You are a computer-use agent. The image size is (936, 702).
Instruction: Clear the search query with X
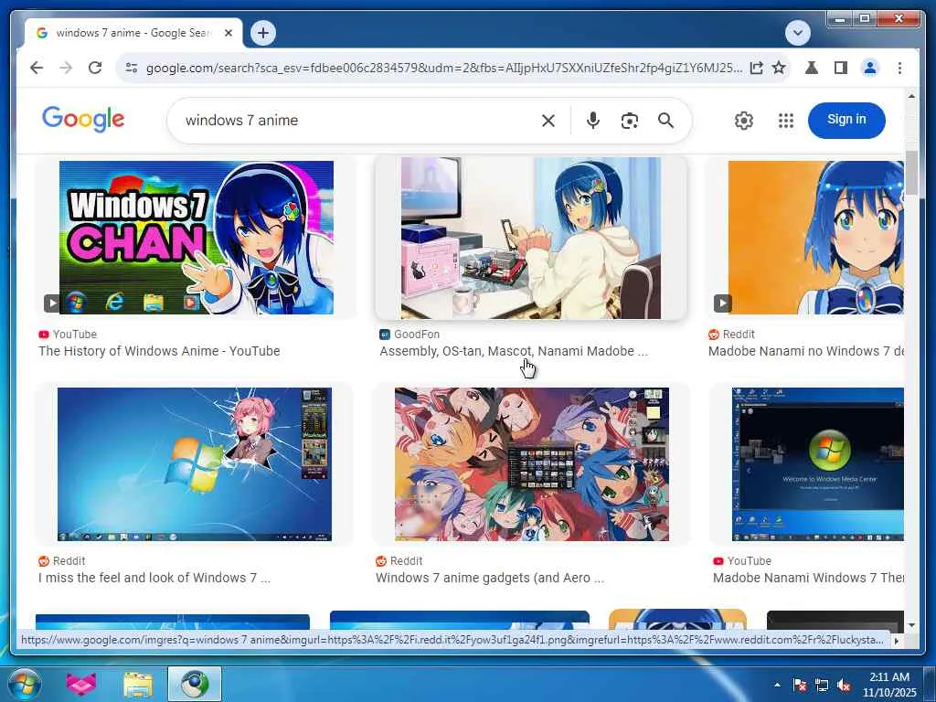[548, 121]
